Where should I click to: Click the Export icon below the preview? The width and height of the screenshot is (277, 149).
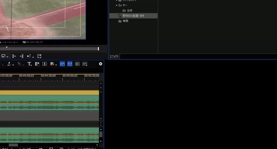click(x=39, y=56)
